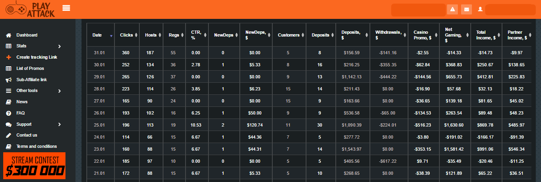Click the Dashboard home icon
The image size is (541, 182).
(x=8, y=35)
